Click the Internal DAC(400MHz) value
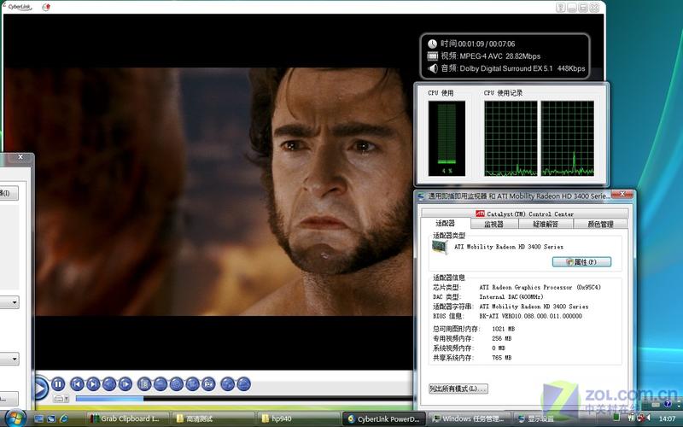This screenshot has height=427, width=683. click(511, 296)
